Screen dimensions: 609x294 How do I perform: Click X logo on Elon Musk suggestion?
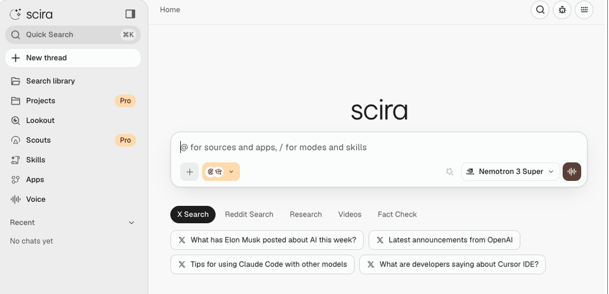coord(182,240)
